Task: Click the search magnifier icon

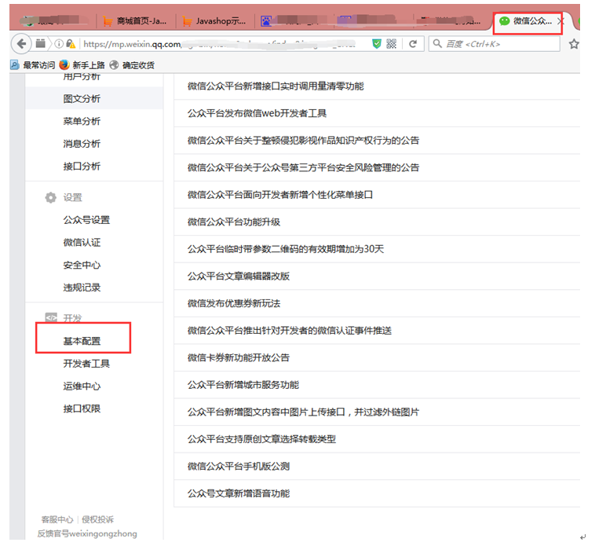Action: tap(437, 44)
